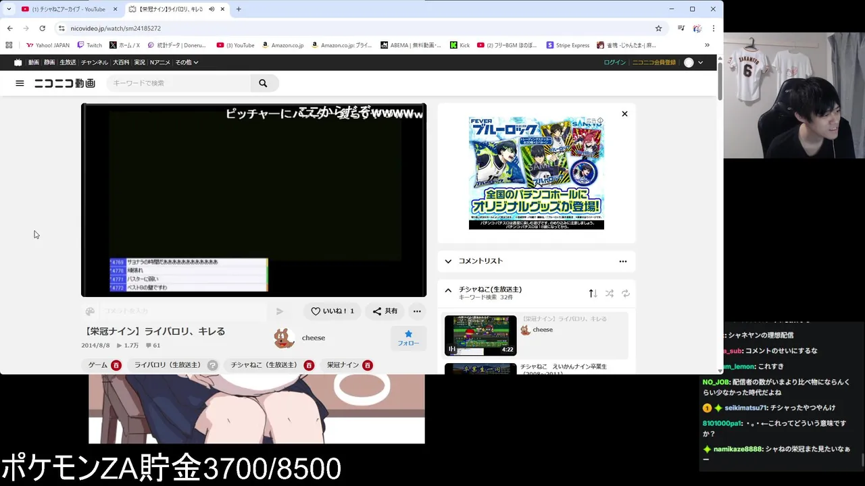The height and width of the screenshot is (486, 865).
Task: Click the 共有 share button
Action: [385, 311]
